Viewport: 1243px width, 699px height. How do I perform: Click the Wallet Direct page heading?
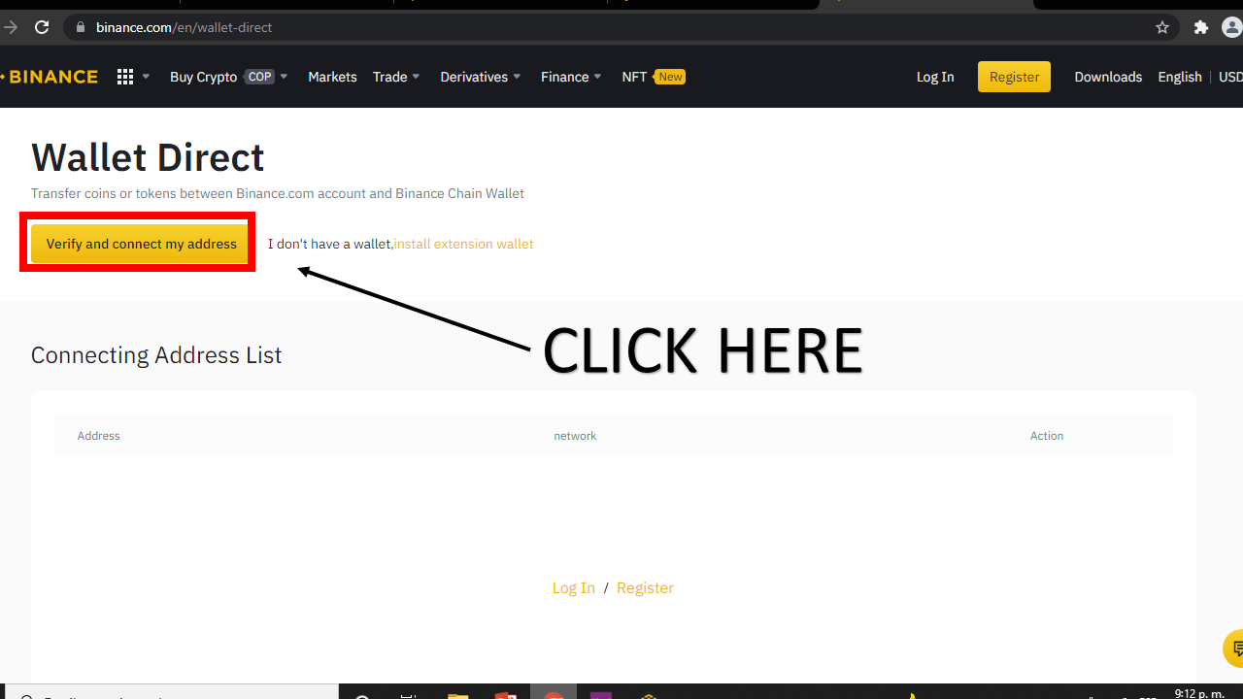coord(148,157)
